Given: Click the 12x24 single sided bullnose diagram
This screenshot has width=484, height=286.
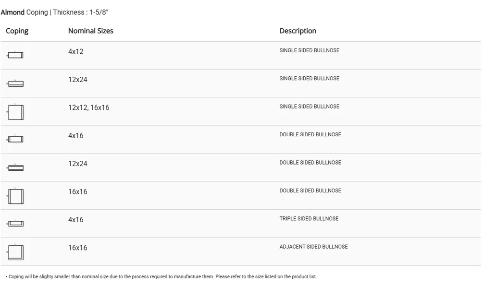Looking at the screenshot, I should coord(15,83).
